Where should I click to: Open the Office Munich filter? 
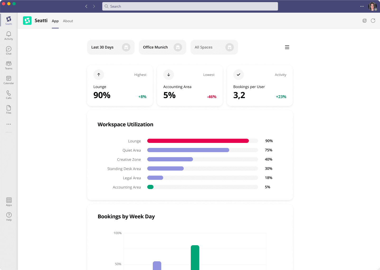163,47
